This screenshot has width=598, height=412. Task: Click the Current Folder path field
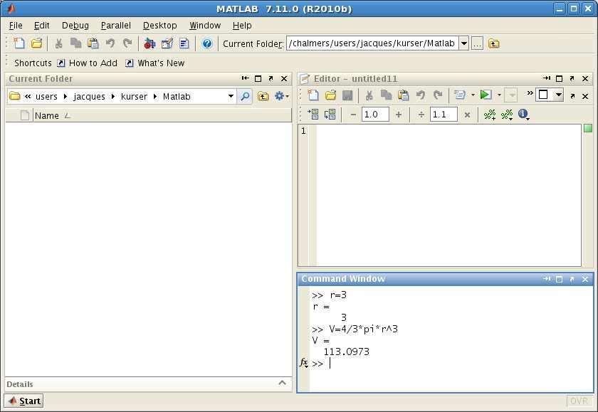point(372,43)
